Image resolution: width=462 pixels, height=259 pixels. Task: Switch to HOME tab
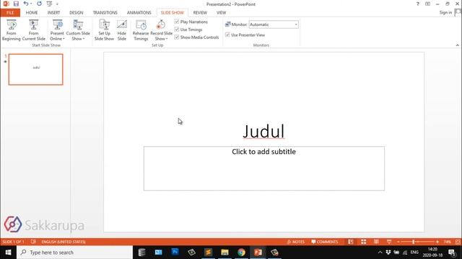32,13
